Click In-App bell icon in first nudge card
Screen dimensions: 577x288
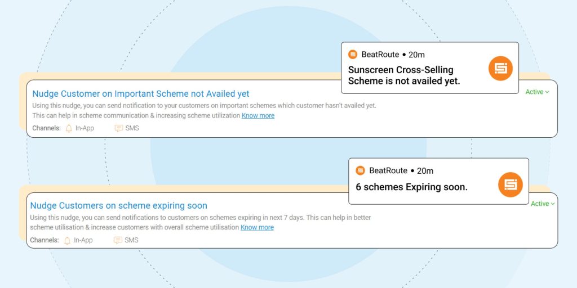click(x=69, y=128)
